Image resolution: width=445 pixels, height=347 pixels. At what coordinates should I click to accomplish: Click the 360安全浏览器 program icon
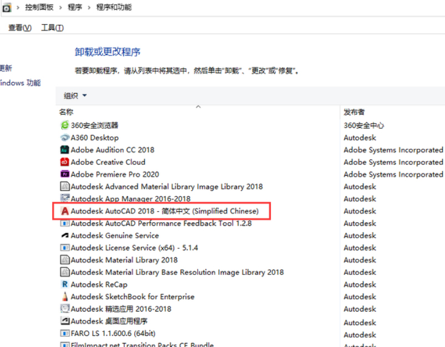[x=65, y=126]
